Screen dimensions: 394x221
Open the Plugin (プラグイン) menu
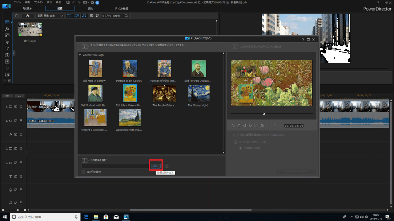coord(38,2)
